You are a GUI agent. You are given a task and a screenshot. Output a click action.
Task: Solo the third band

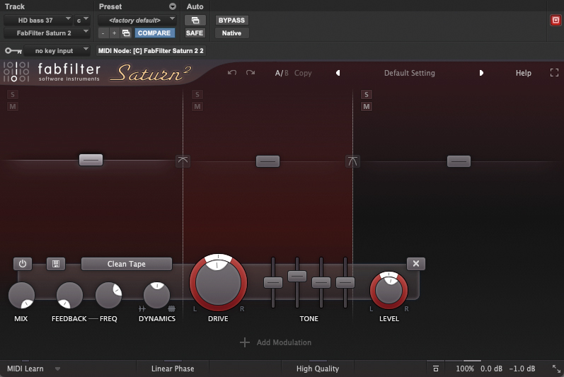[366, 95]
